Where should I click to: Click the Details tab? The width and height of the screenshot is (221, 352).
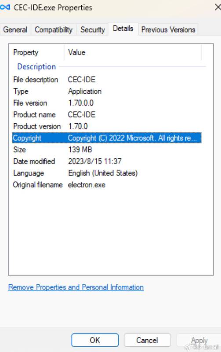tap(123, 29)
